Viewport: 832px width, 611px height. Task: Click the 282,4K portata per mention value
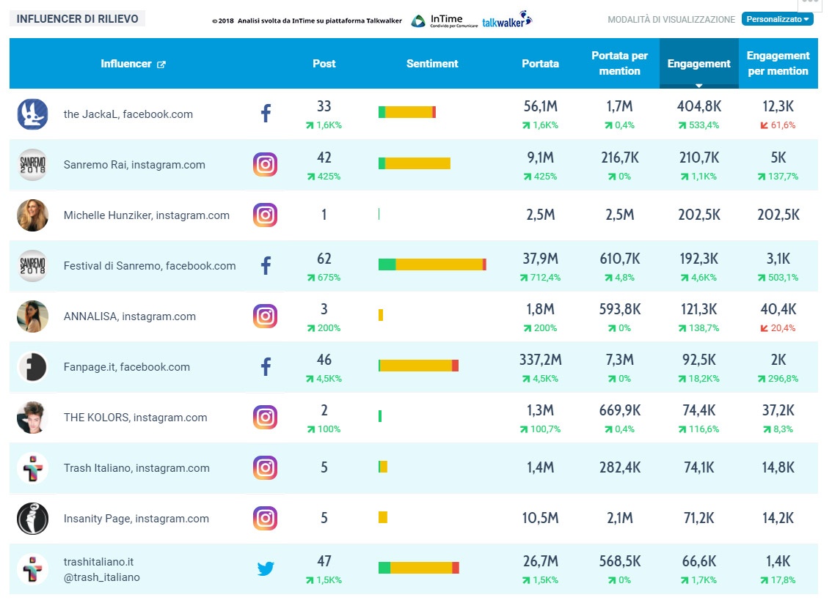pos(620,467)
